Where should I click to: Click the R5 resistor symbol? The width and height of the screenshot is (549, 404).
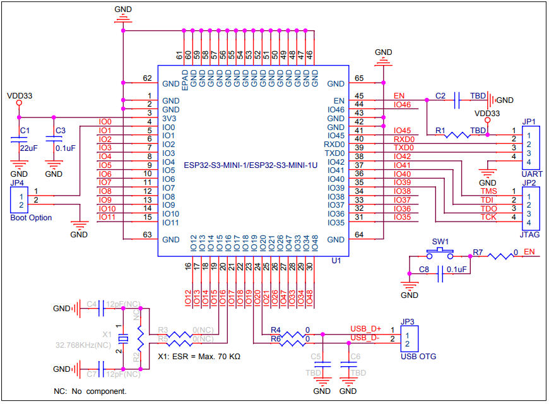pyautogui.click(x=179, y=343)
